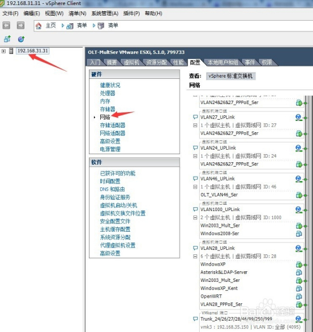Collapse VLAN24 virtual machine list

click(x=195, y=156)
